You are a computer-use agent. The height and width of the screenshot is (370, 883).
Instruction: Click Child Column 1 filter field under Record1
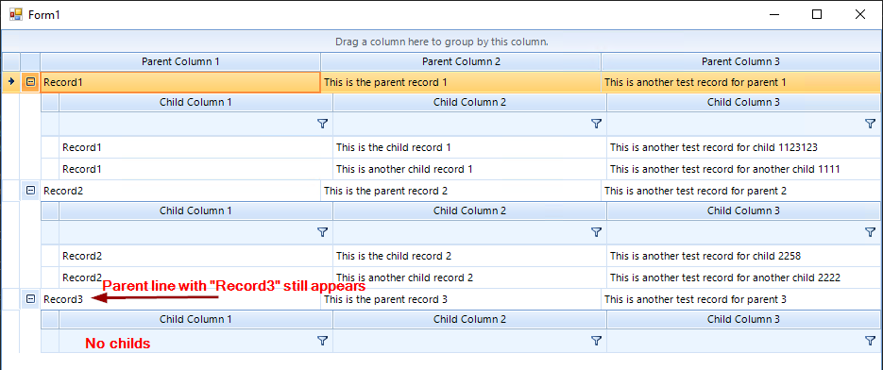[x=196, y=124]
